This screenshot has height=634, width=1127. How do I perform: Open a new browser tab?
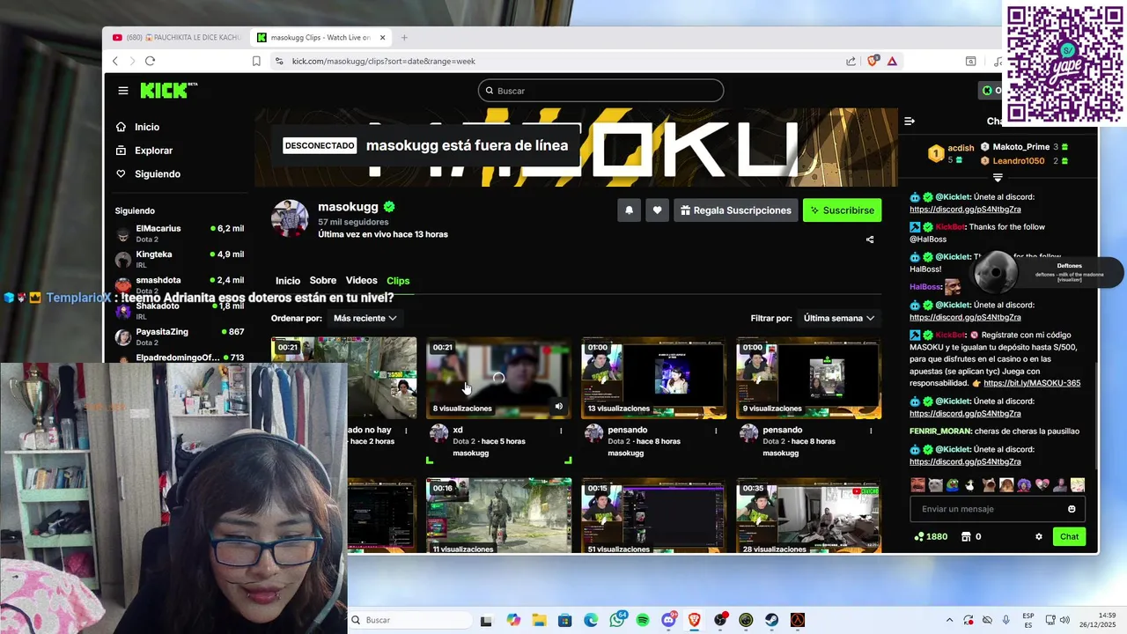click(404, 38)
